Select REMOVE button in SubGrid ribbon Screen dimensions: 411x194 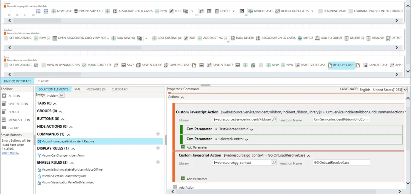pos(375,38)
